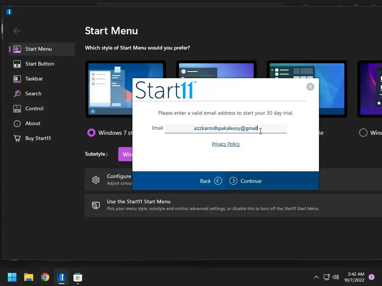This screenshot has width=382, height=286.
Task: Open the Start Menu section in sidebar
Action: [42, 49]
